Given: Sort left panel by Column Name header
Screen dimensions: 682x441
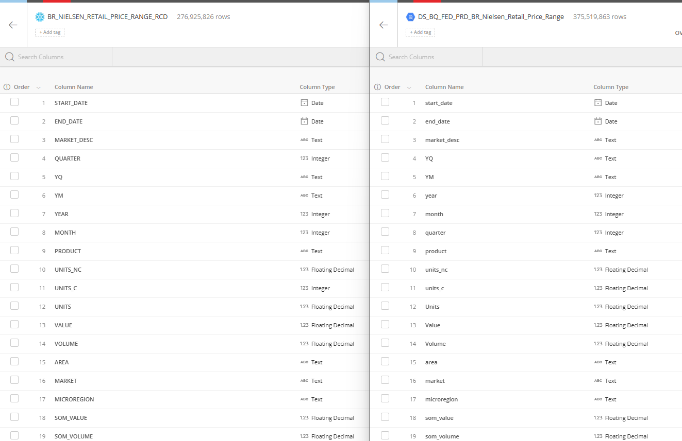Looking at the screenshot, I should tap(74, 87).
